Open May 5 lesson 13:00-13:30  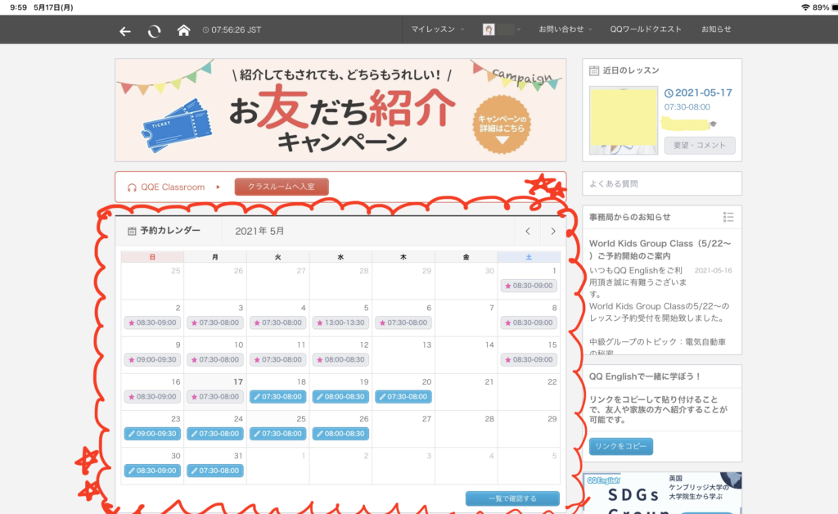pos(340,322)
